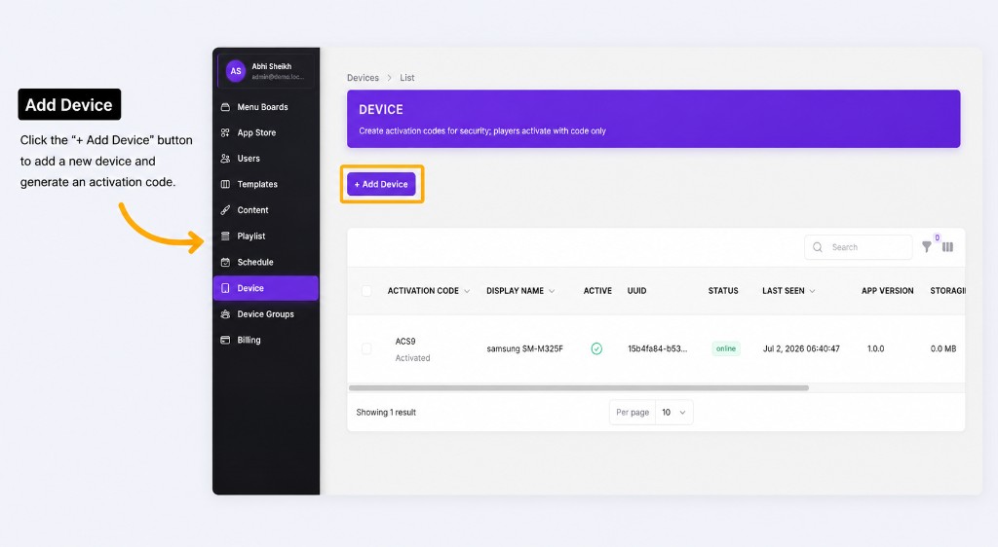Sort by Activation Code column chevron
Viewport: 998px width, 547px height.
click(x=467, y=291)
